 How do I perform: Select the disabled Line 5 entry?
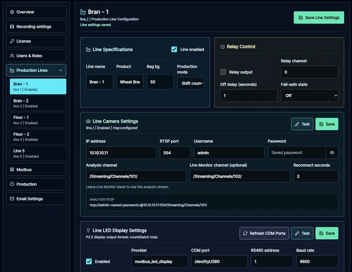[x=38, y=153]
